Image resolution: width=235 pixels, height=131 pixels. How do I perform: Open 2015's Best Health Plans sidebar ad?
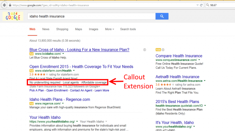click(177, 102)
